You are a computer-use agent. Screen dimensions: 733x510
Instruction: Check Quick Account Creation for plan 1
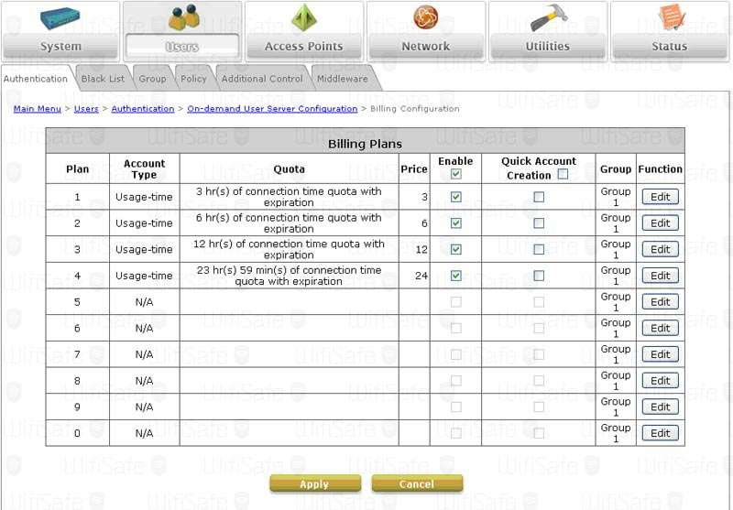(x=539, y=197)
